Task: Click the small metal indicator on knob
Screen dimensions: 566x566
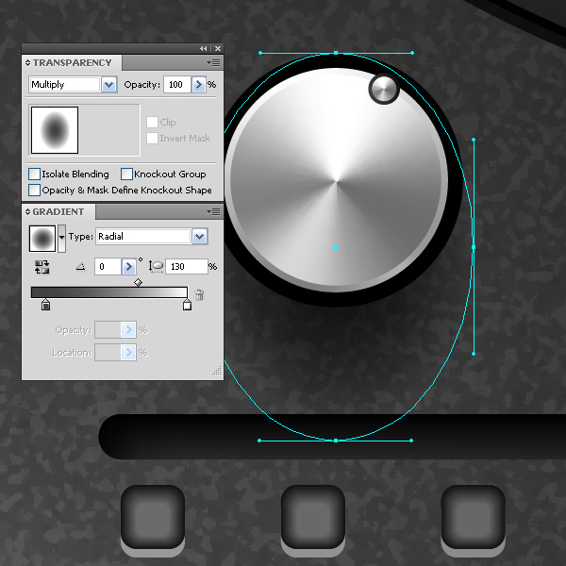Action: 384,89
